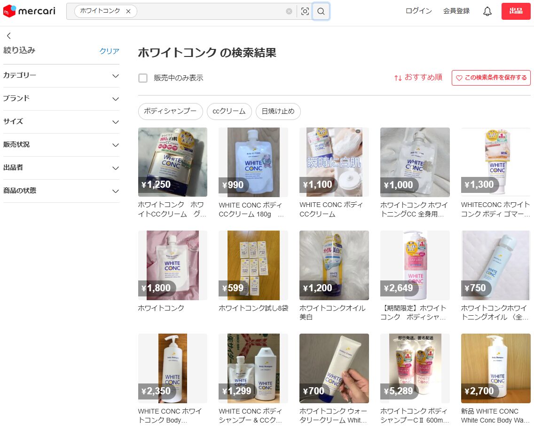Click the heart icon on the save search button
Screen dimensions: 534x431
459,78
